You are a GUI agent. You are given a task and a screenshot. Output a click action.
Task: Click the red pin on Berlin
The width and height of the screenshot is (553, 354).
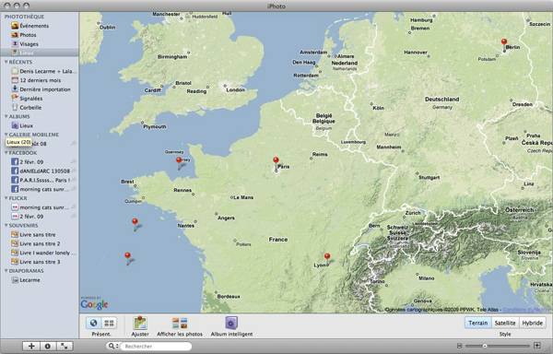pyautogui.click(x=504, y=42)
